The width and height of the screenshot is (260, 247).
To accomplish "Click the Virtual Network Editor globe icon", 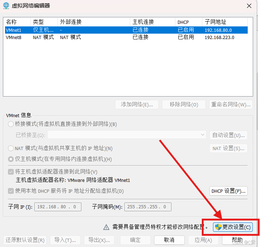I will 6,6.
